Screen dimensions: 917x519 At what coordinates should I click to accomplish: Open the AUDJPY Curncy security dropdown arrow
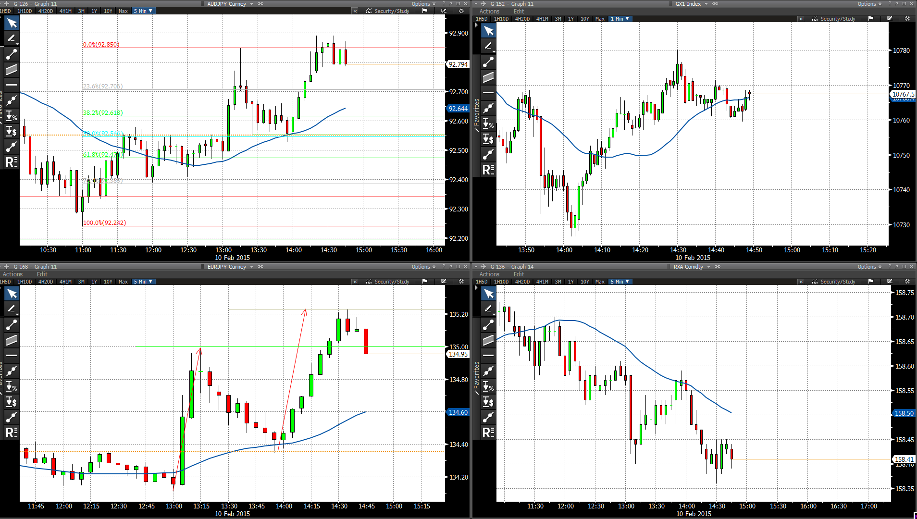click(251, 4)
